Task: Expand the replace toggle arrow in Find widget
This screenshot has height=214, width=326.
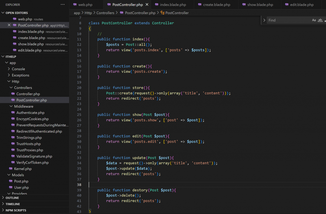Action: point(264,20)
